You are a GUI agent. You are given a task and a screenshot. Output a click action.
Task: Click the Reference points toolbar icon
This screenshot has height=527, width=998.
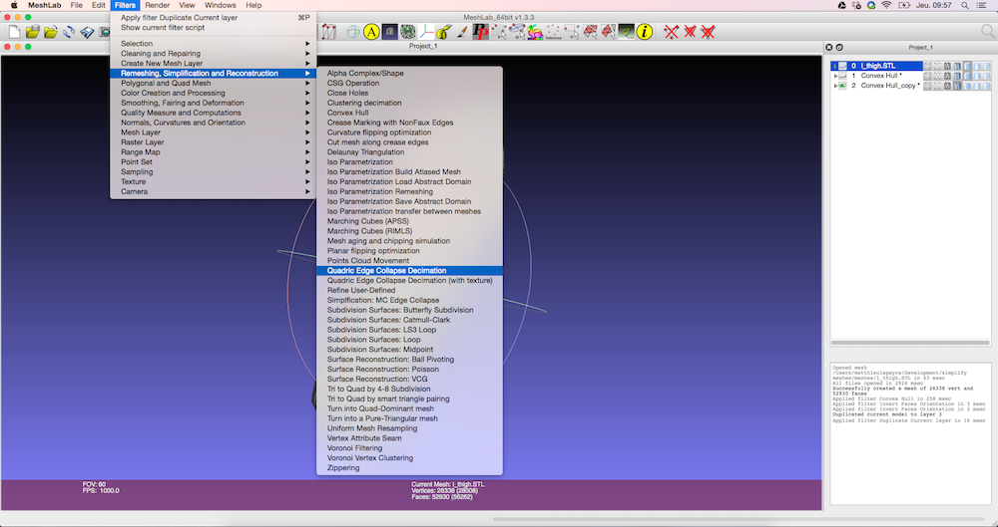(x=553, y=31)
